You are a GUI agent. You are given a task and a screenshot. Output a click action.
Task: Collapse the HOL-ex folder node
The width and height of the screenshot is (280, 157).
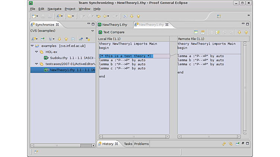[x=37, y=52]
